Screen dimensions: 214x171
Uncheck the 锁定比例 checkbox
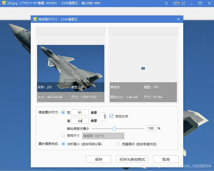tap(111, 116)
